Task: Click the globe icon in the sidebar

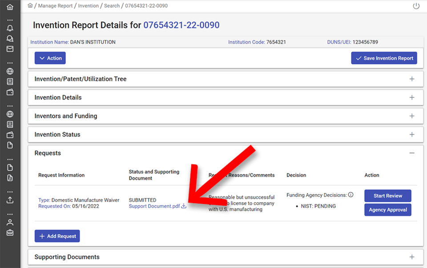Action: 10,71
